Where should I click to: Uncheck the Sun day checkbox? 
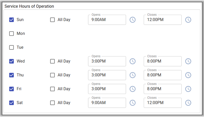coord(12,20)
